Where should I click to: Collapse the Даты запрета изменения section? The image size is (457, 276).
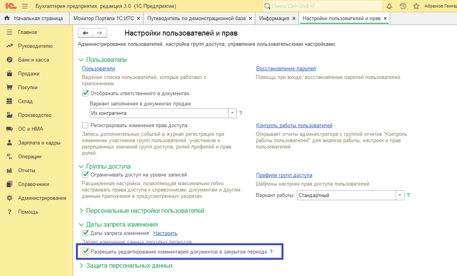click(81, 224)
